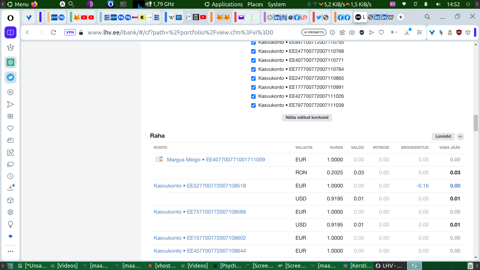The width and height of the screenshot is (480, 270).
Task: Switch to [Kersti... taskbar window
Action: click(x=358, y=266)
